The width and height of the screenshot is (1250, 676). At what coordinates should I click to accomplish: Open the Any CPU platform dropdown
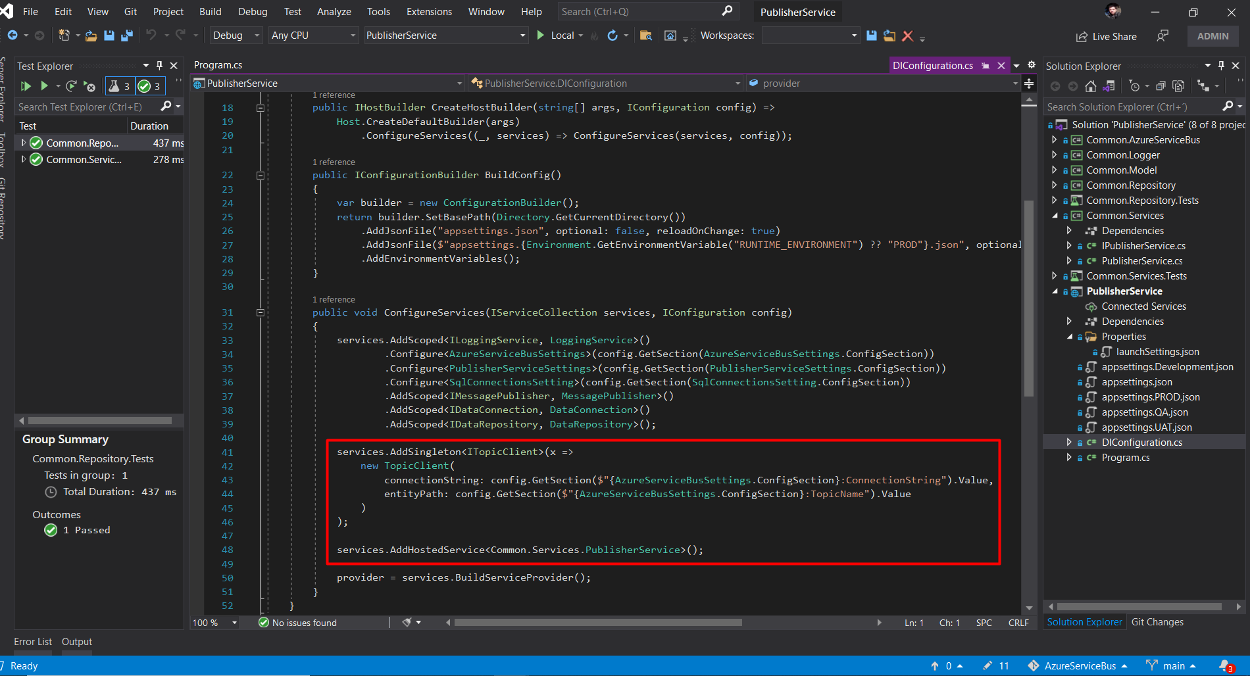point(313,35)
